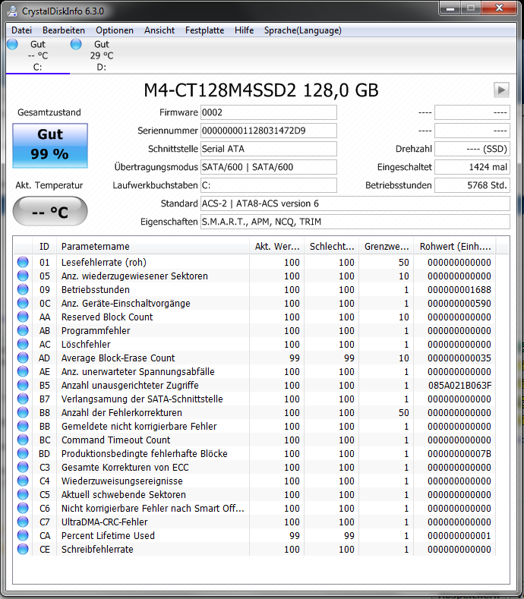Click status orb of Wiederzuweisungsereignisse row
Viewport: 524px width, 599px height.
(x=23, y=481)
